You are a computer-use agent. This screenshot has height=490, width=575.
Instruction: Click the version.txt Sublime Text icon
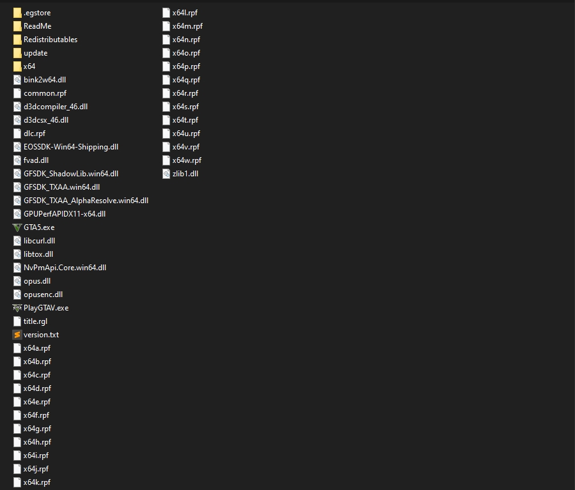click(17, 335)
